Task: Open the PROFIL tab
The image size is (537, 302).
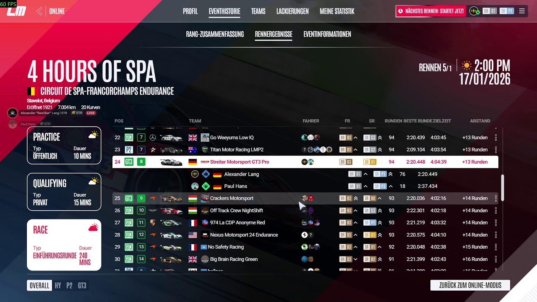Action: [x=190, y=11]
